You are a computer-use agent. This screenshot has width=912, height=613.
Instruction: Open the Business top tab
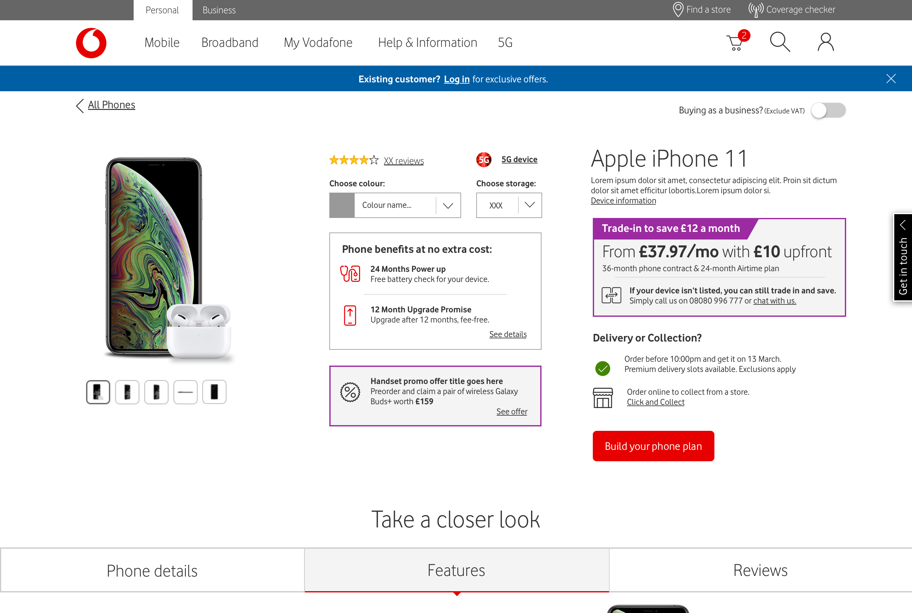(x=219, y=10)
